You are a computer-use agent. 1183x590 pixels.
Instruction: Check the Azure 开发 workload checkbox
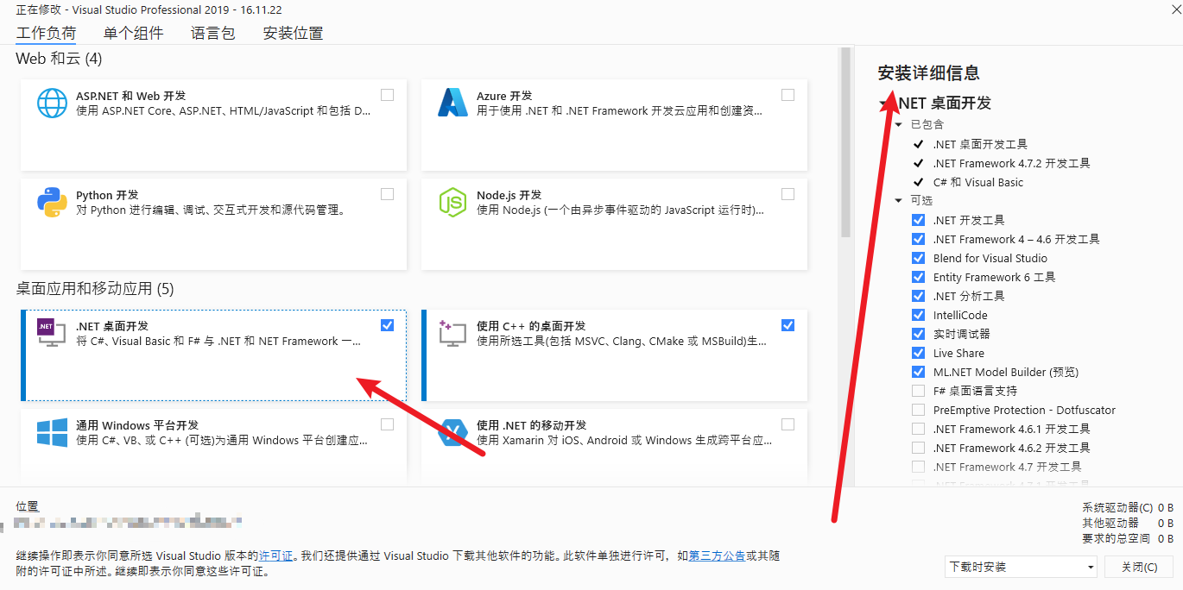[788, 95]
